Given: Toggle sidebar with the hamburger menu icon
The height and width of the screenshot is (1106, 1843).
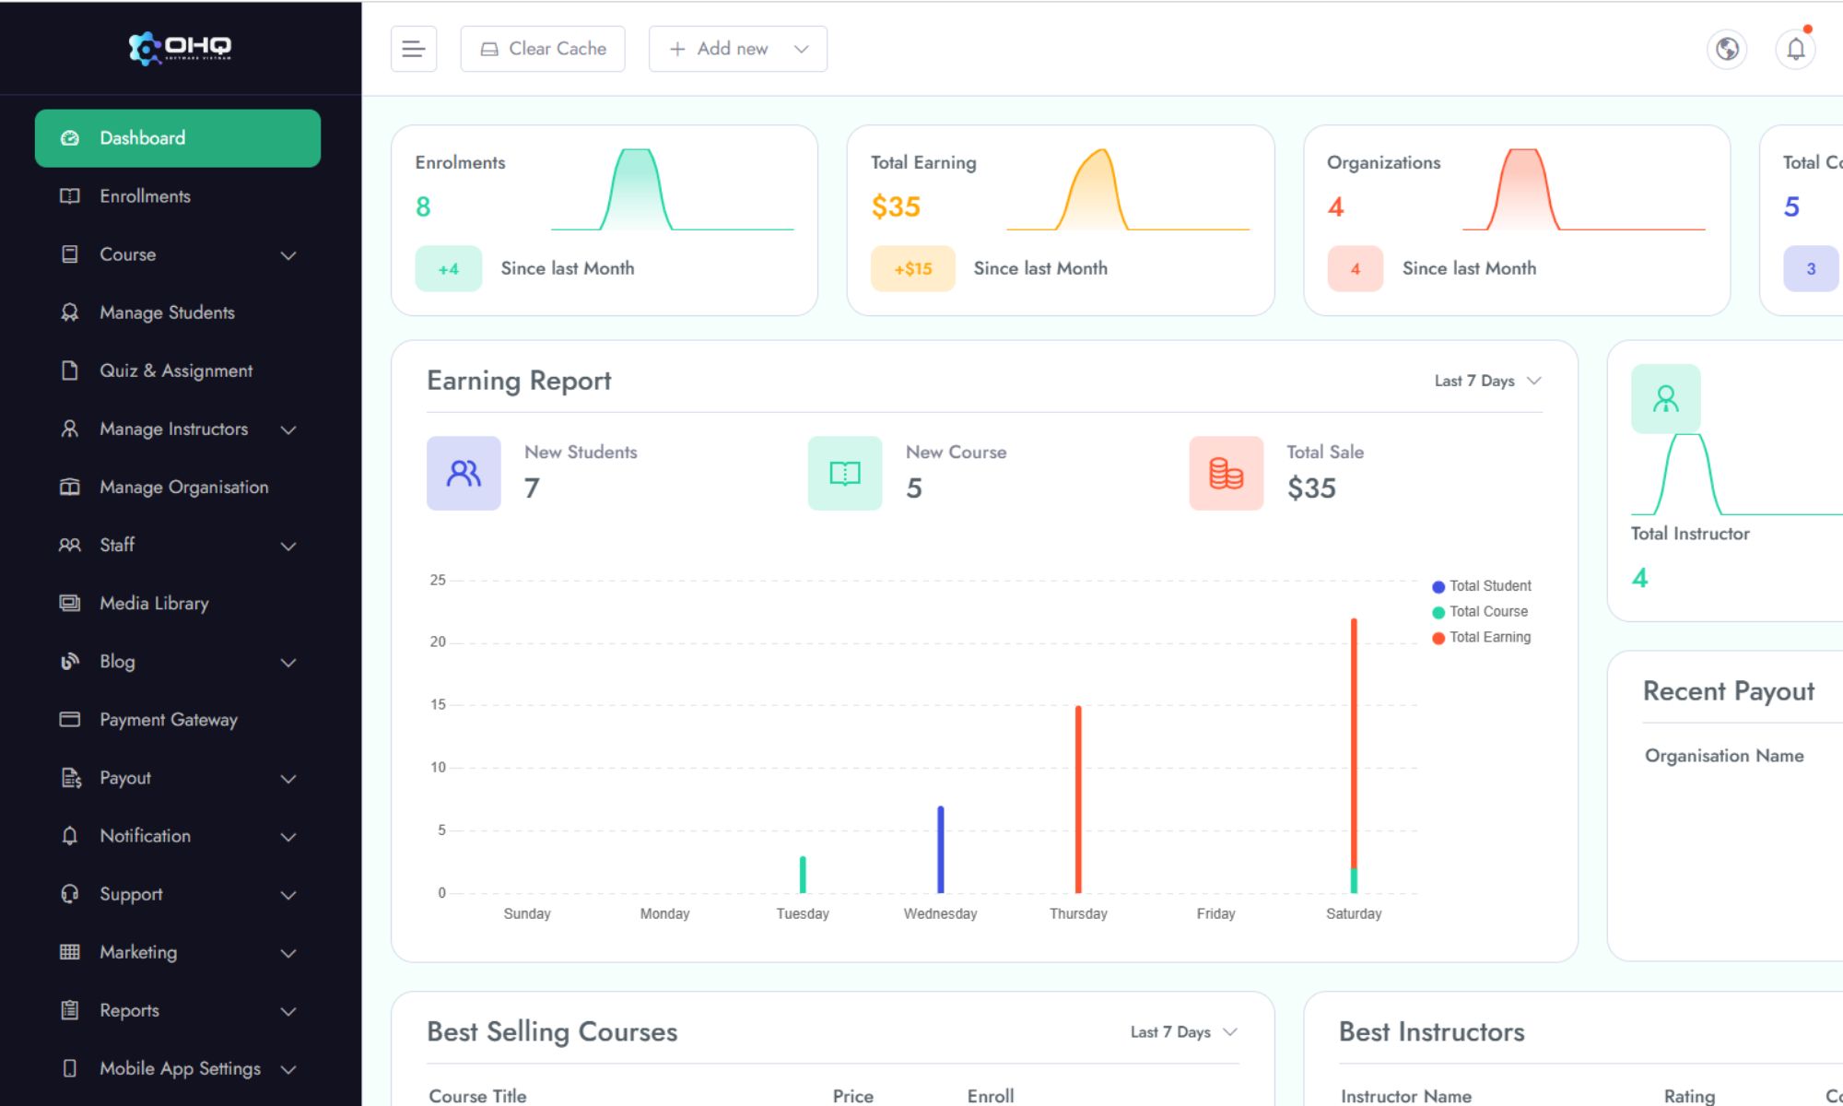Looking at the screenshot, I should [414, 49].
